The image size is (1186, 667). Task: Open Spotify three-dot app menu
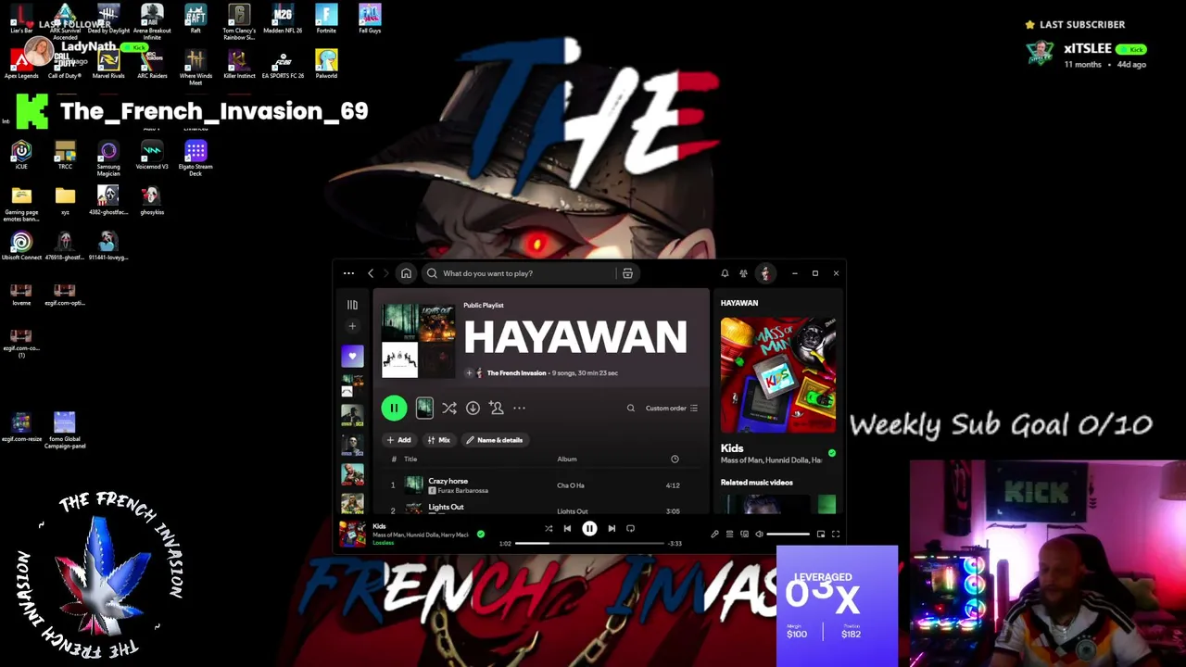pos(348,273)
